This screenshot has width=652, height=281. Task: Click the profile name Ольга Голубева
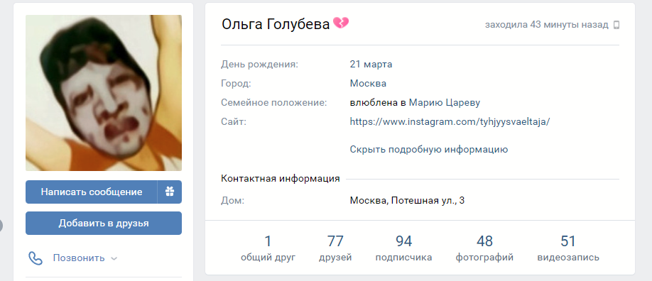pos(276,24)
